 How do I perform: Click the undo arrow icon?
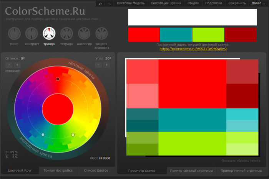pos(100,3)
